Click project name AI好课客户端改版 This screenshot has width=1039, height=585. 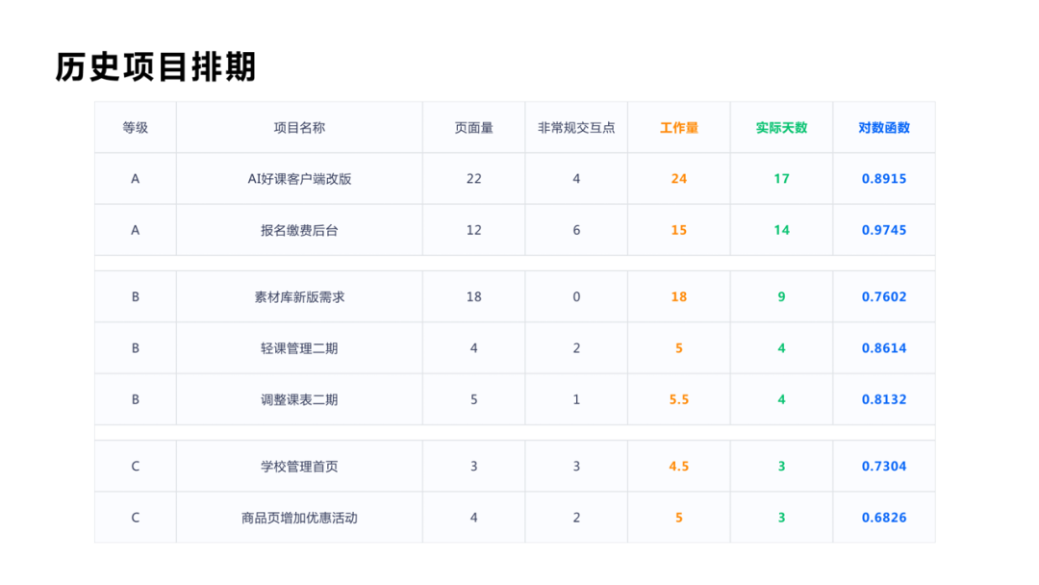299,179
